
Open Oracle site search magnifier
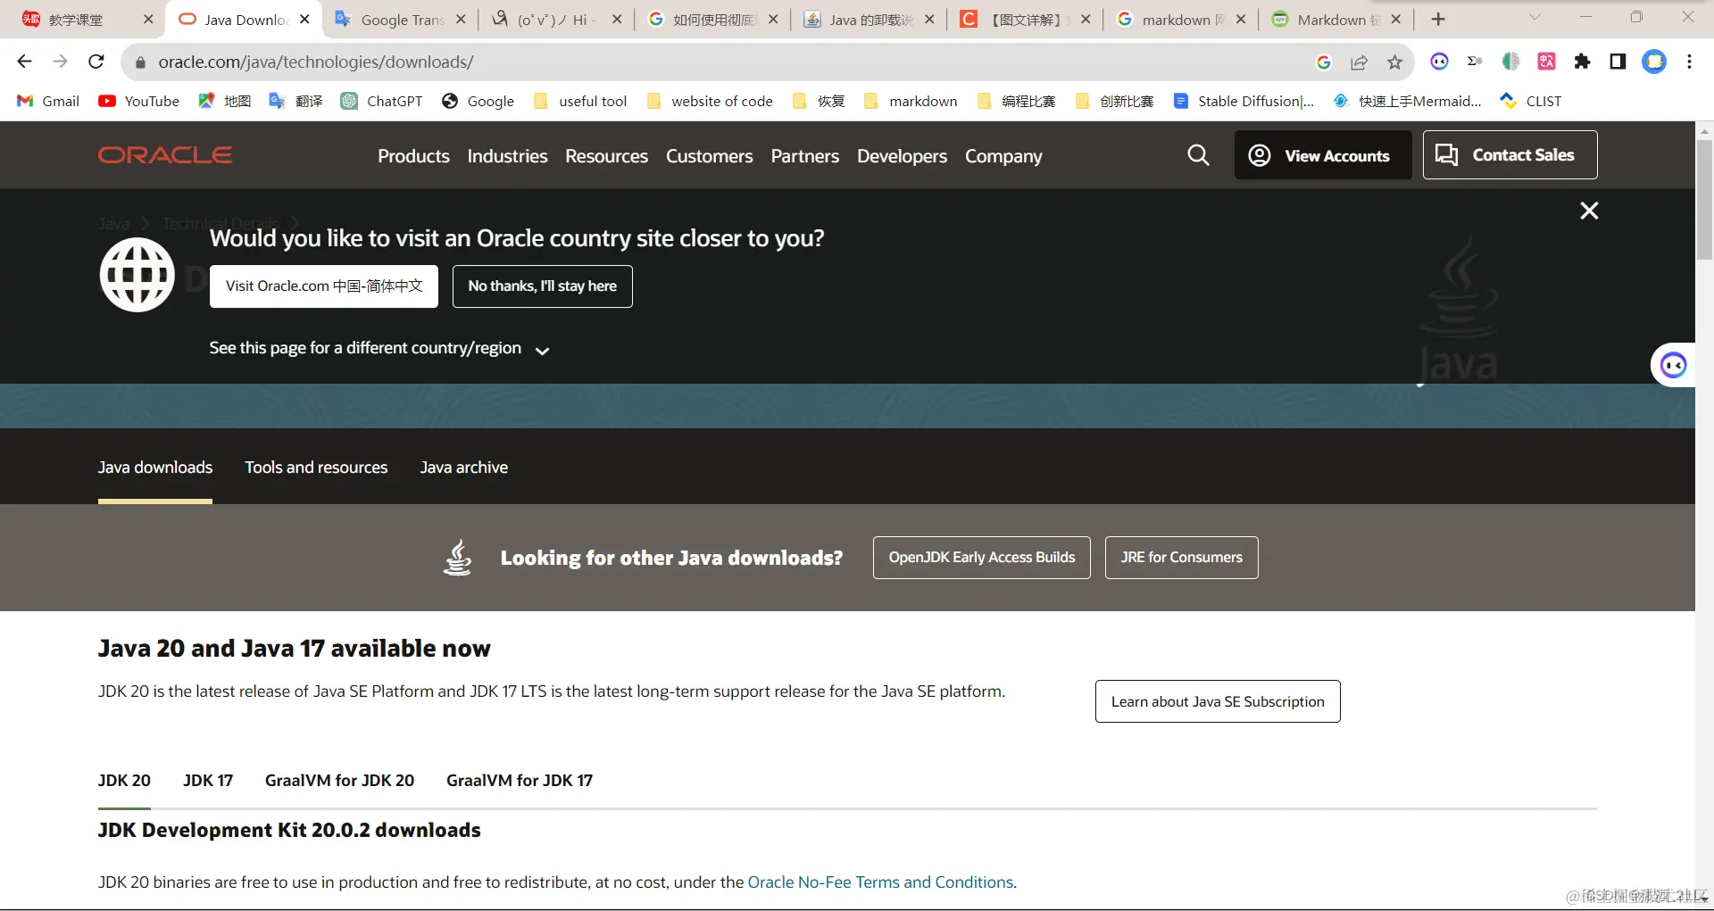tap(1198, 155)
